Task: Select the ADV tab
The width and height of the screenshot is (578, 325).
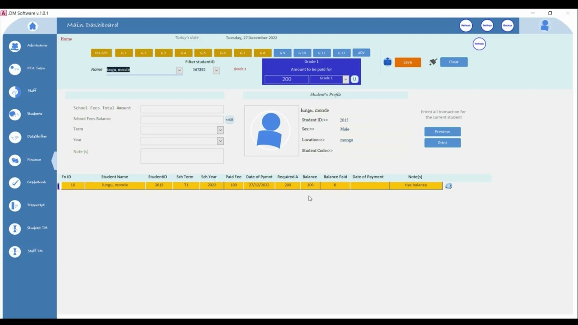Action: (361, 53)
